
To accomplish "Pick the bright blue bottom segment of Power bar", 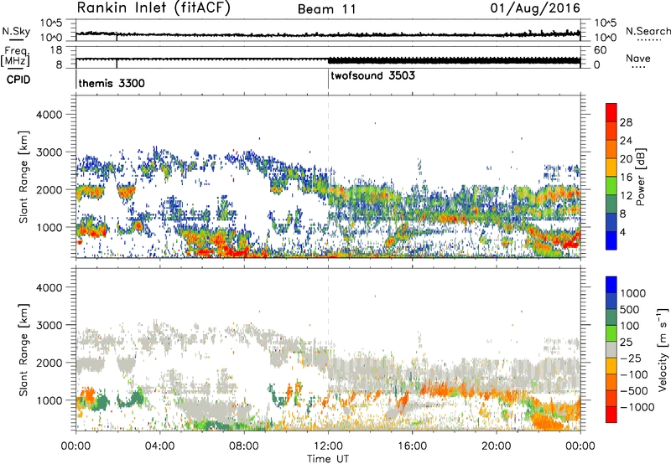I will point(611,240).
